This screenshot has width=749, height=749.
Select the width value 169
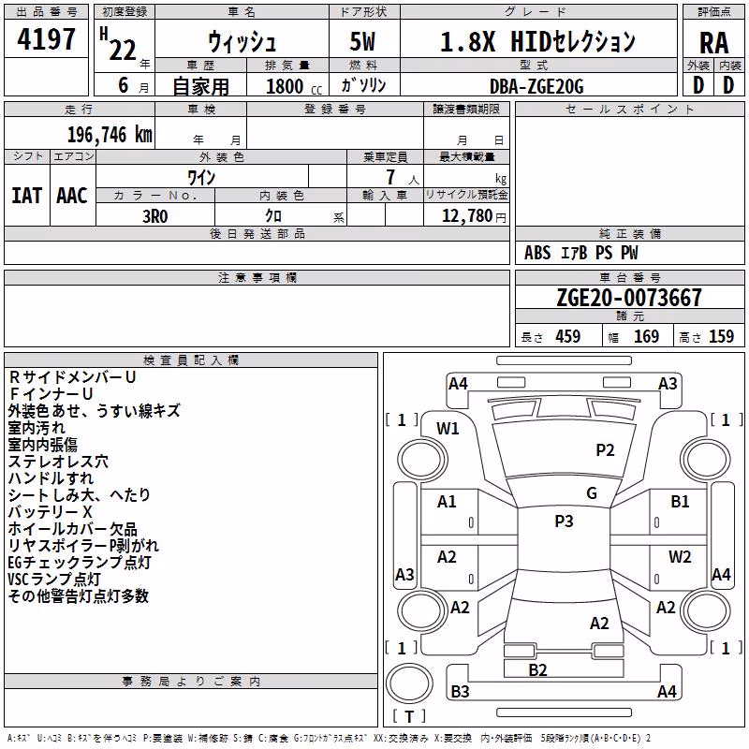pyautogui.click(x=646, y=336)
